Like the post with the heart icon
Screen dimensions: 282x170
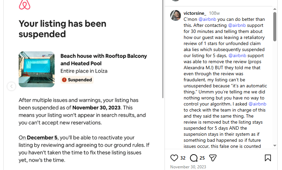pyautogui.click(x=174, y=158)
